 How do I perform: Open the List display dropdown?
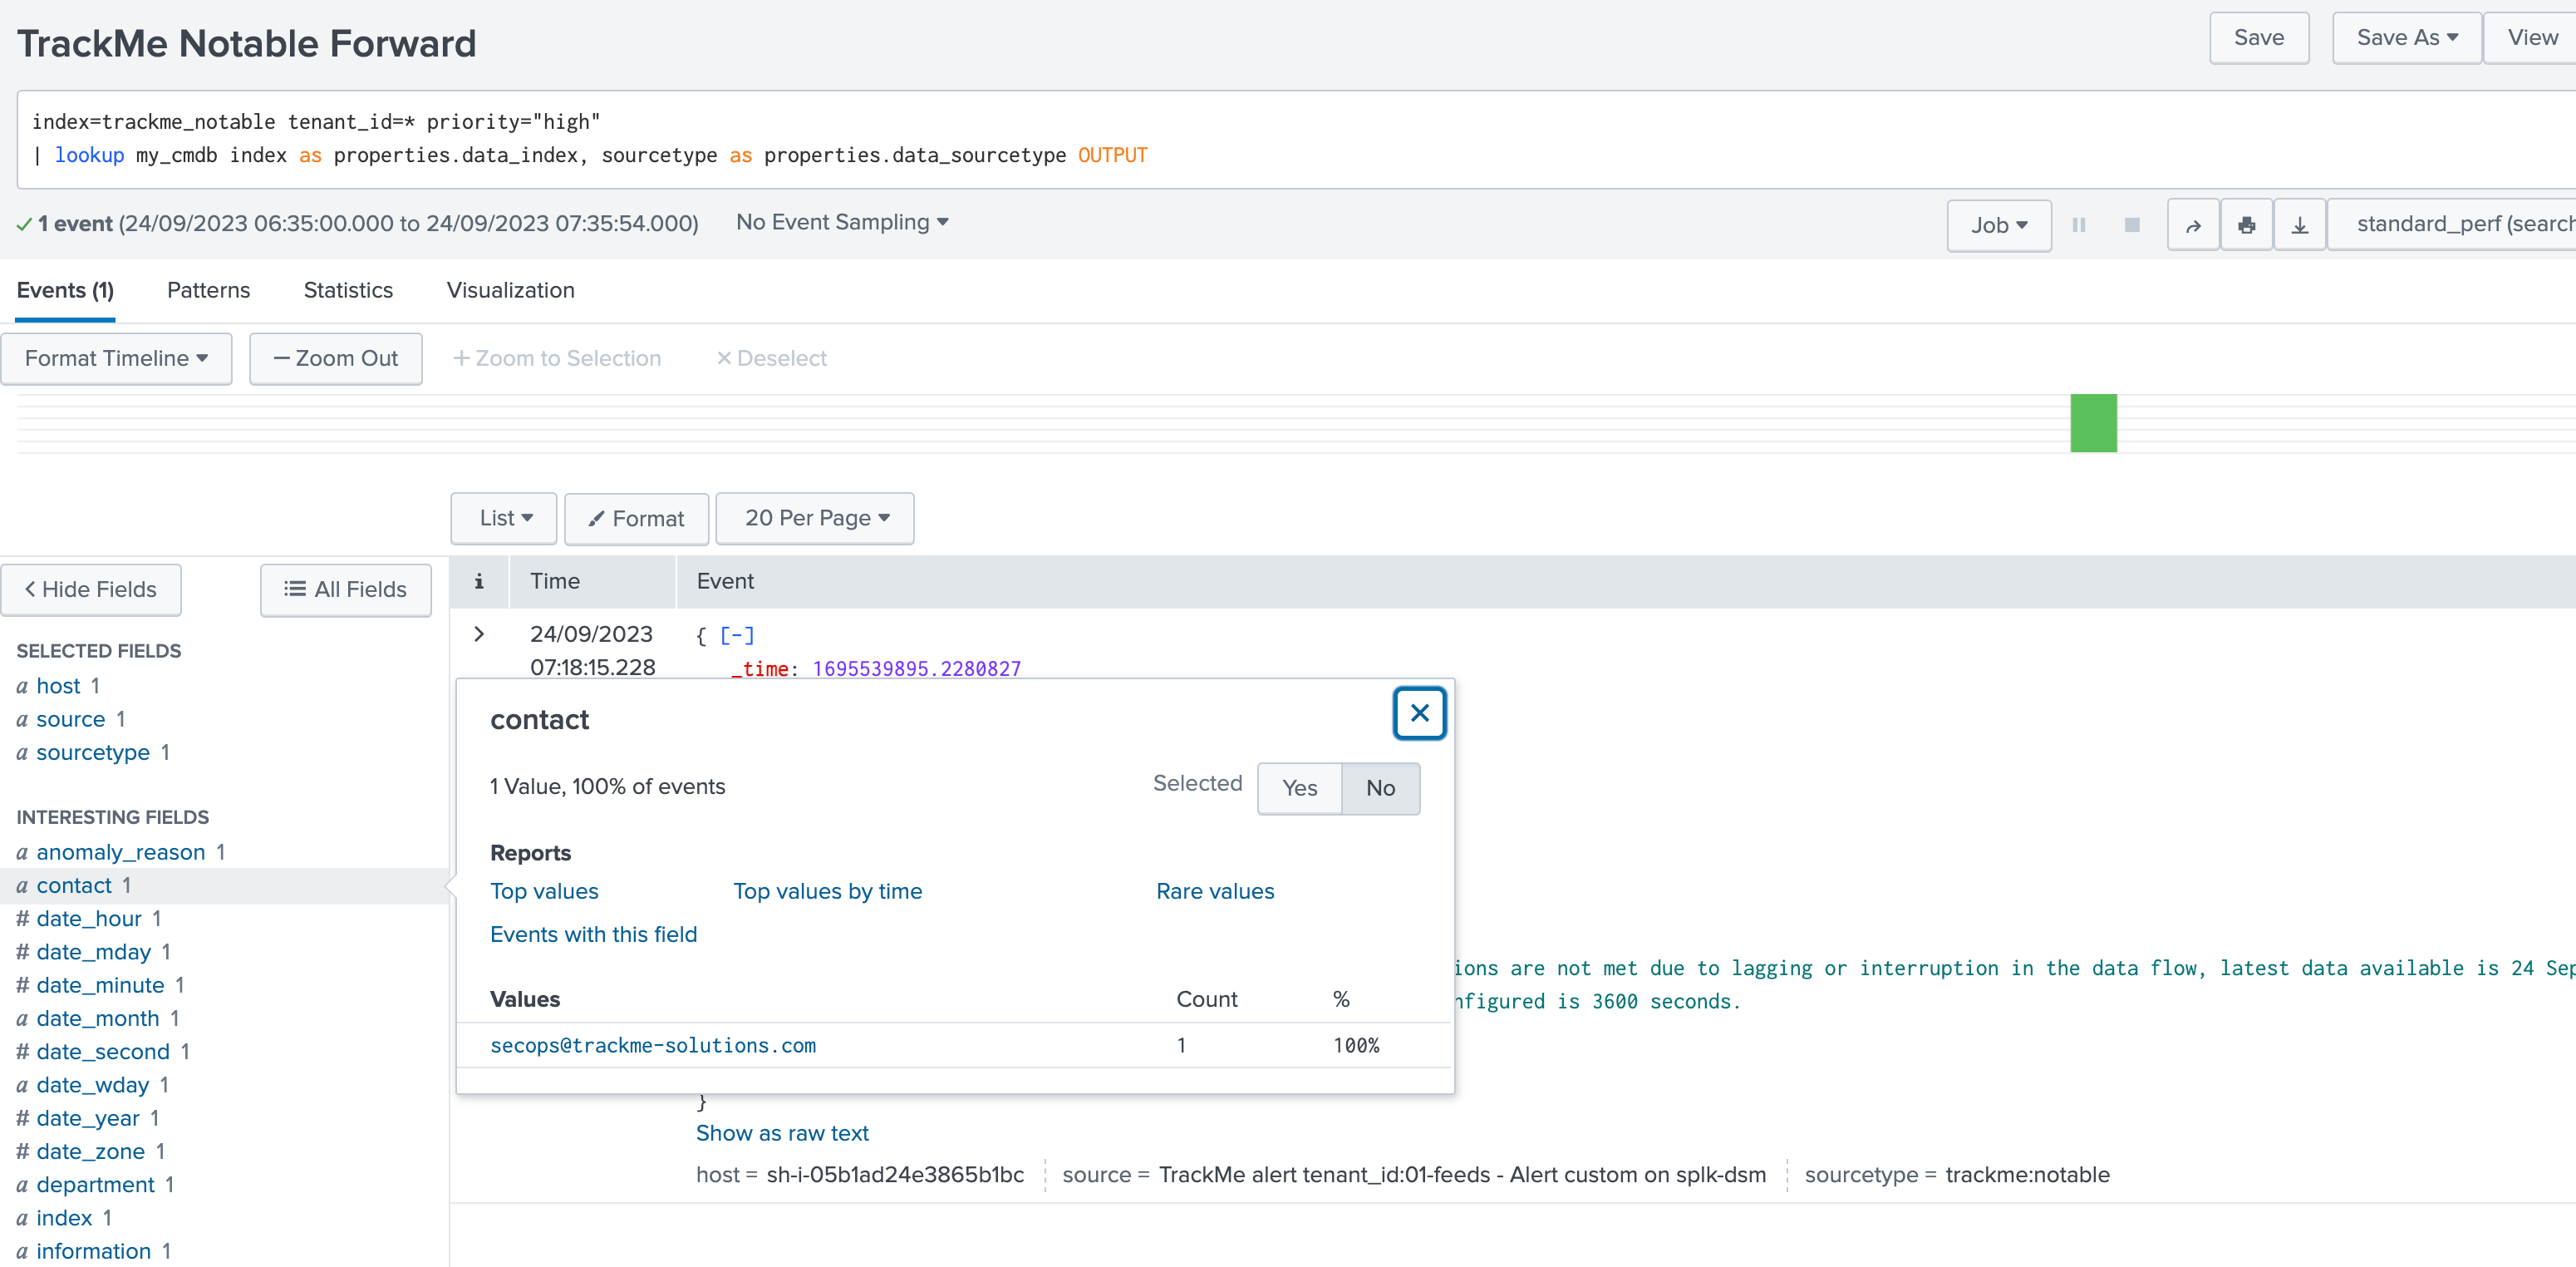coord(504,517)
